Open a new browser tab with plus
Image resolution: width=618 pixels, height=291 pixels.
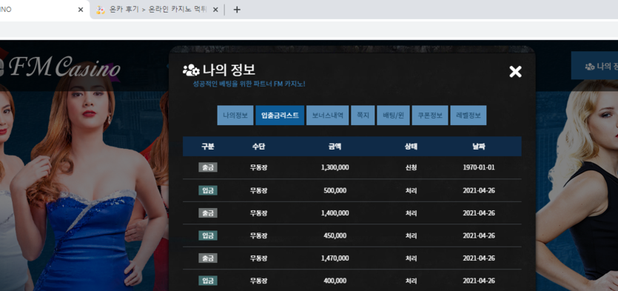point(237,10)
